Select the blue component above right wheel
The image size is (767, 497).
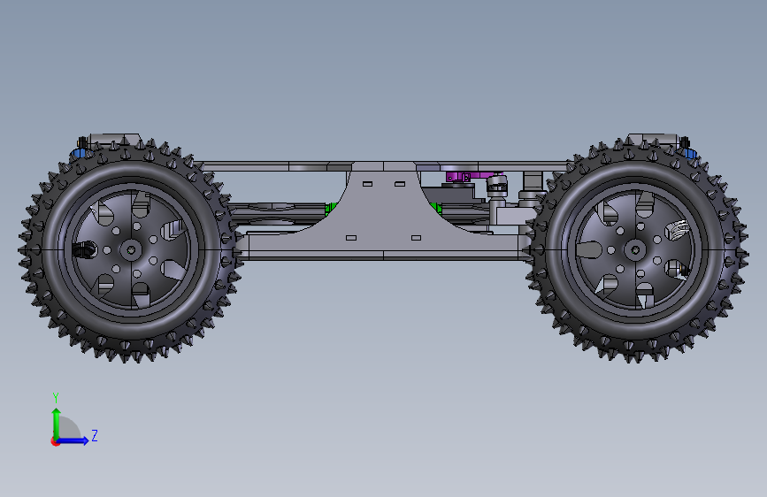point(689,154)
